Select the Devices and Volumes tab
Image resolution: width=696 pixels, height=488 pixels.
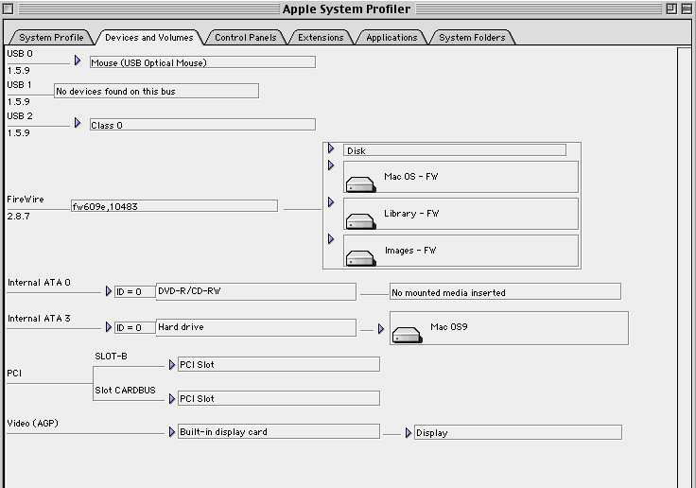pos(149,37)
